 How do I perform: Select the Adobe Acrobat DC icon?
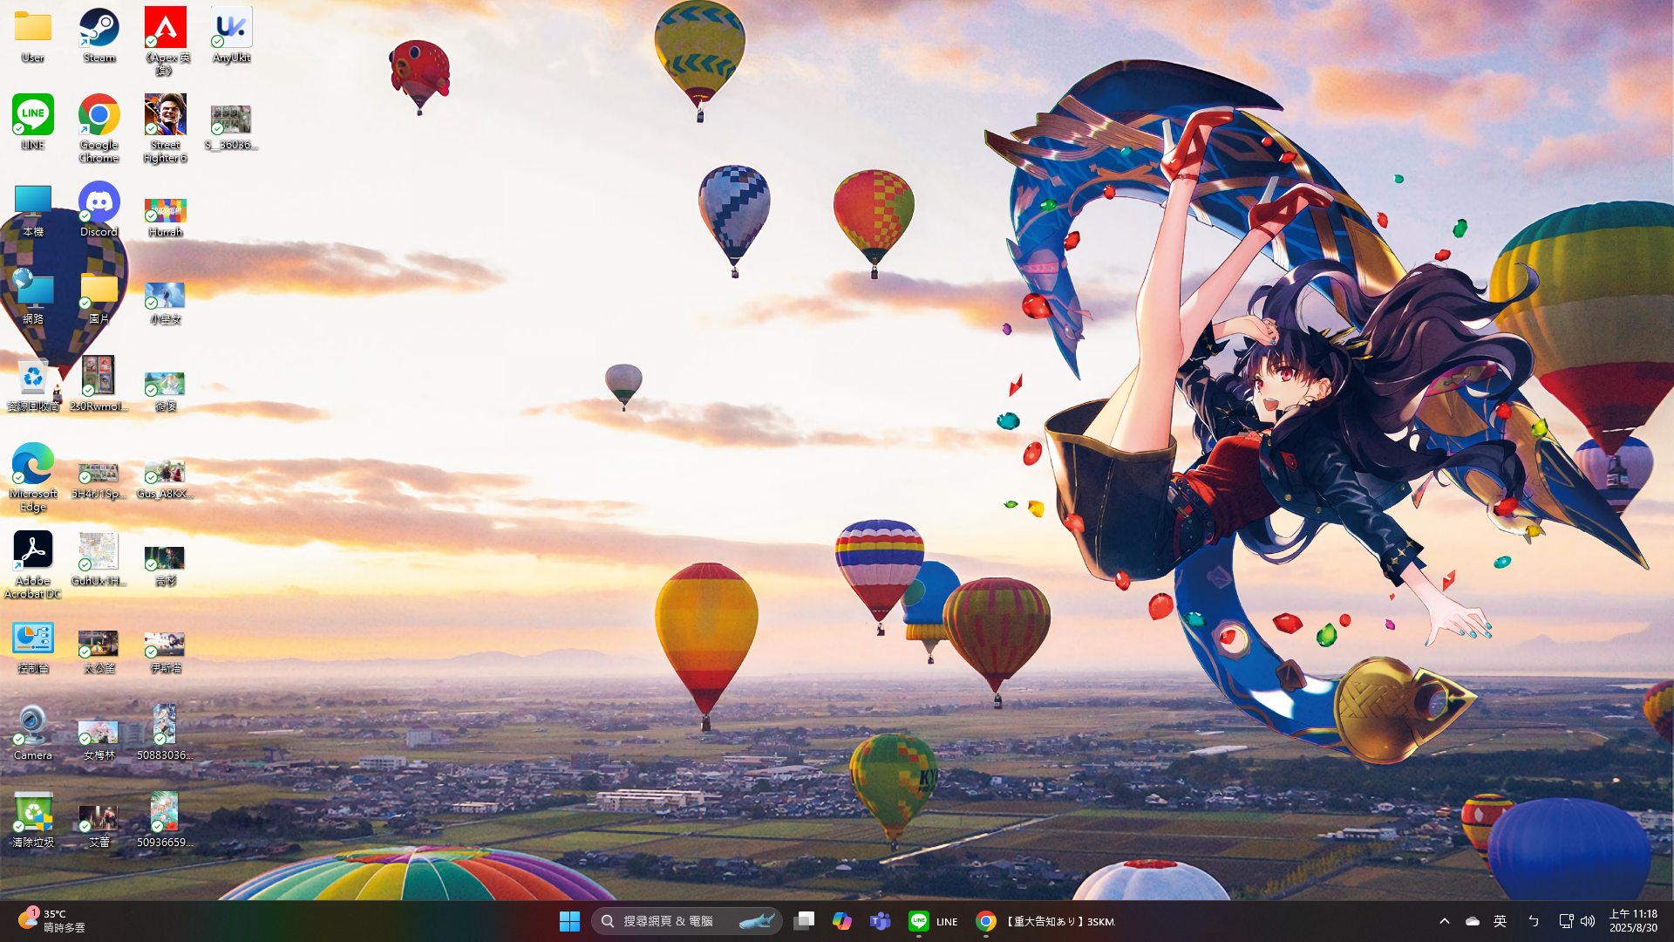33,563
